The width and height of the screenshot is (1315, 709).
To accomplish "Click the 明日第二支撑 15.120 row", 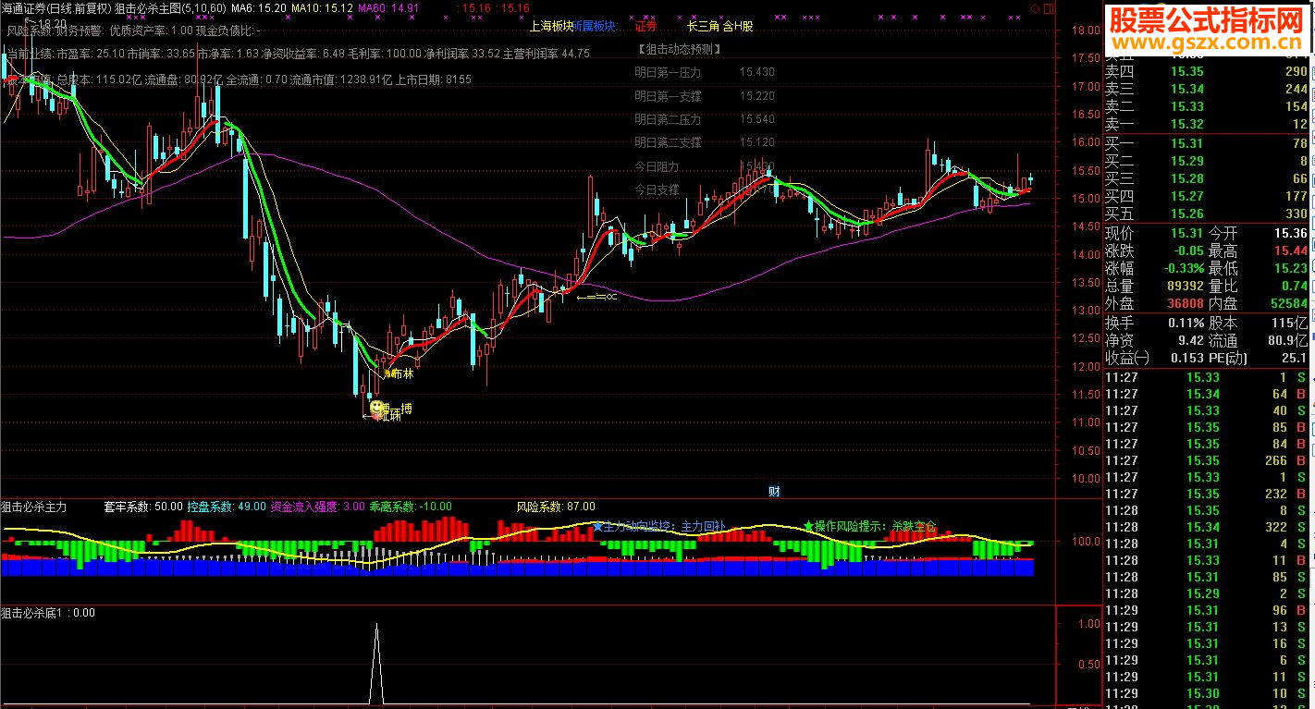I will tap(705, 142).
